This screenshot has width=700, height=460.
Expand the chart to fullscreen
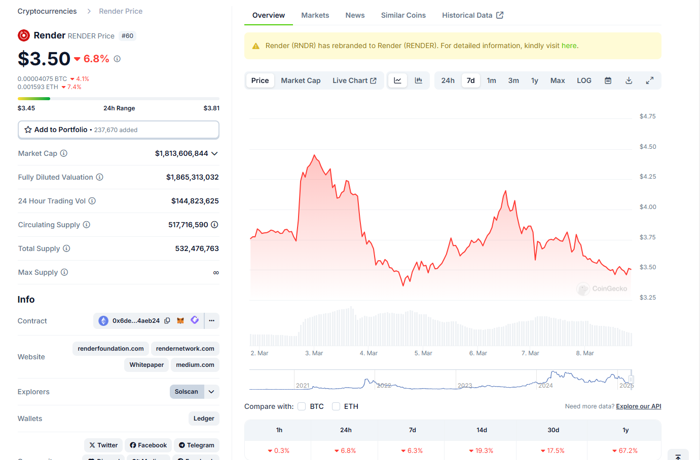click(650, 80)
